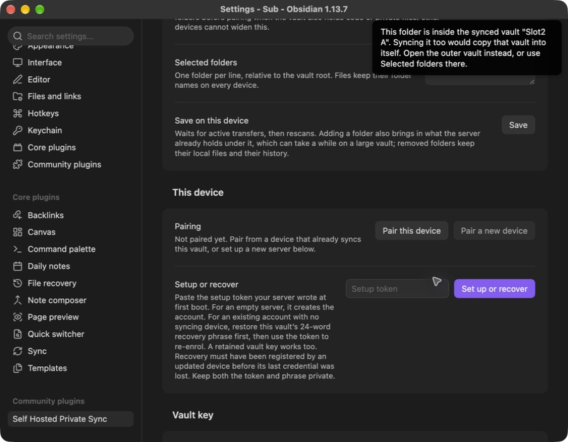Click the eye icon beside Page preview
The width and height of the screenshot is (568, 442).
click(x=18, y=317)
